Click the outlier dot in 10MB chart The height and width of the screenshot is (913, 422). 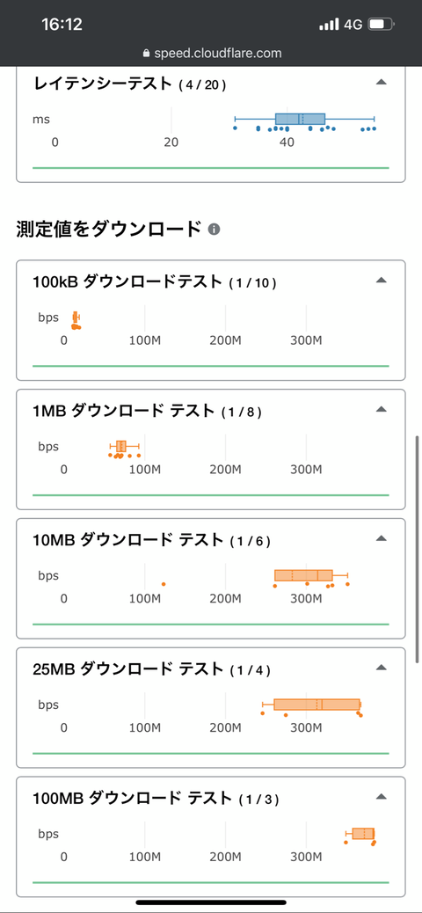coord(164,584)
